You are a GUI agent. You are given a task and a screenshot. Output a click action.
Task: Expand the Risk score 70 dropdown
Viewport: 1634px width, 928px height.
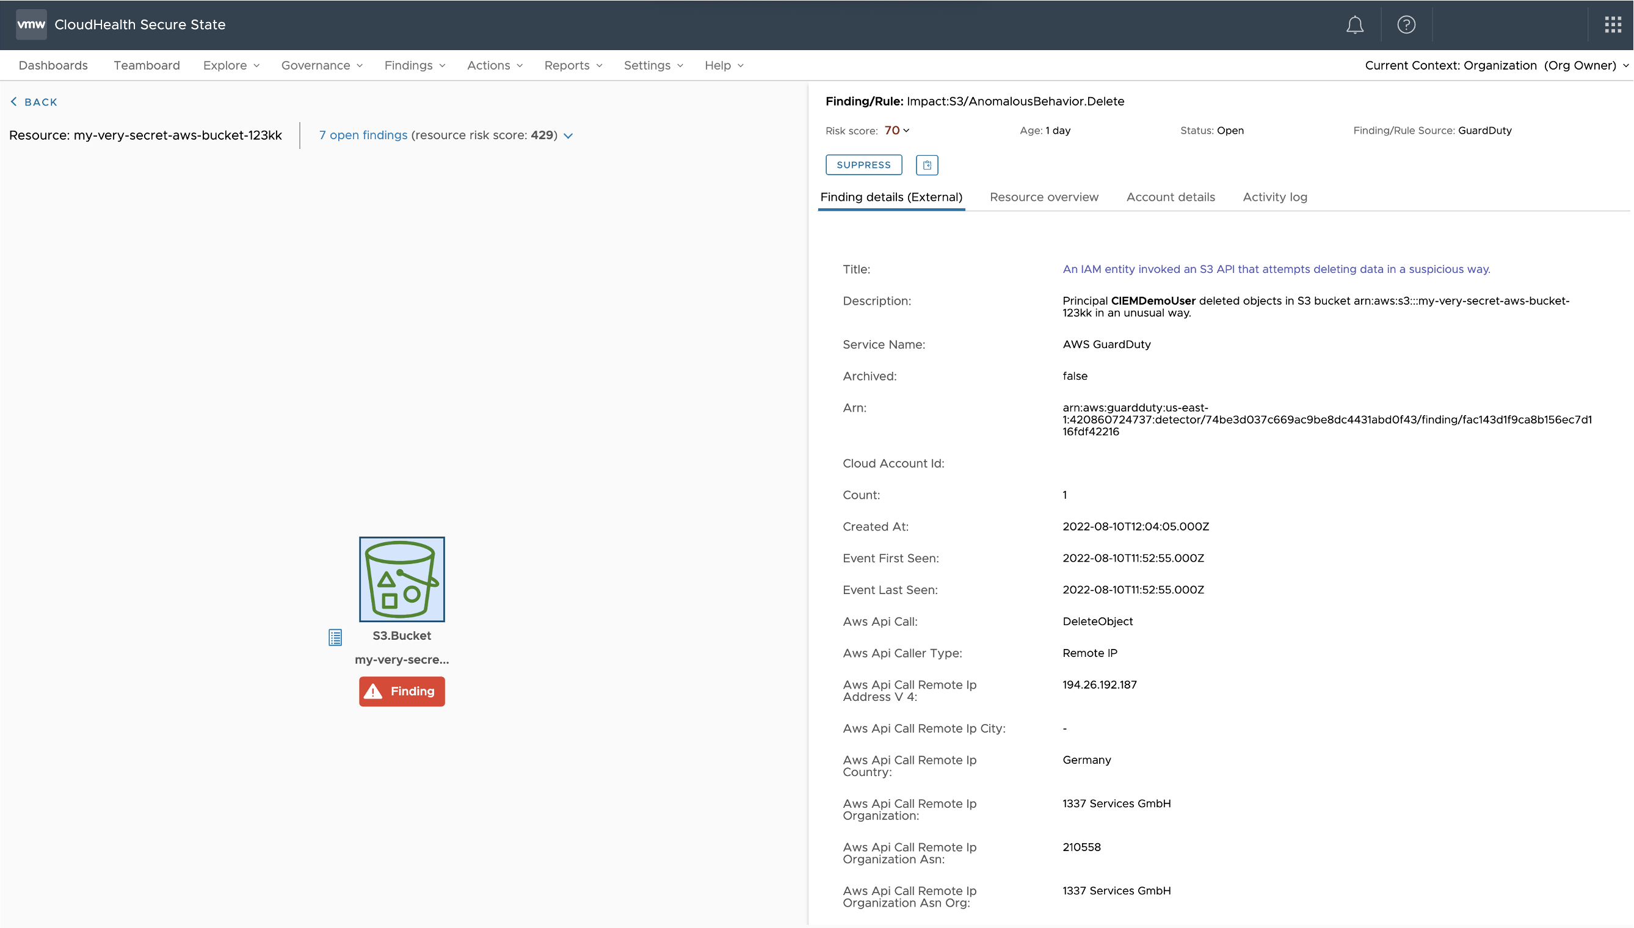point(898,131)
